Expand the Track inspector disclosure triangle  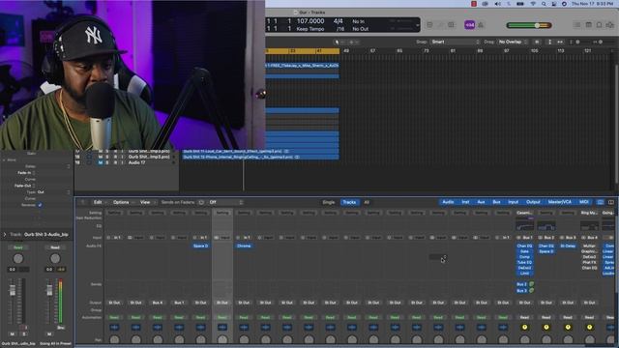point(5,234)
